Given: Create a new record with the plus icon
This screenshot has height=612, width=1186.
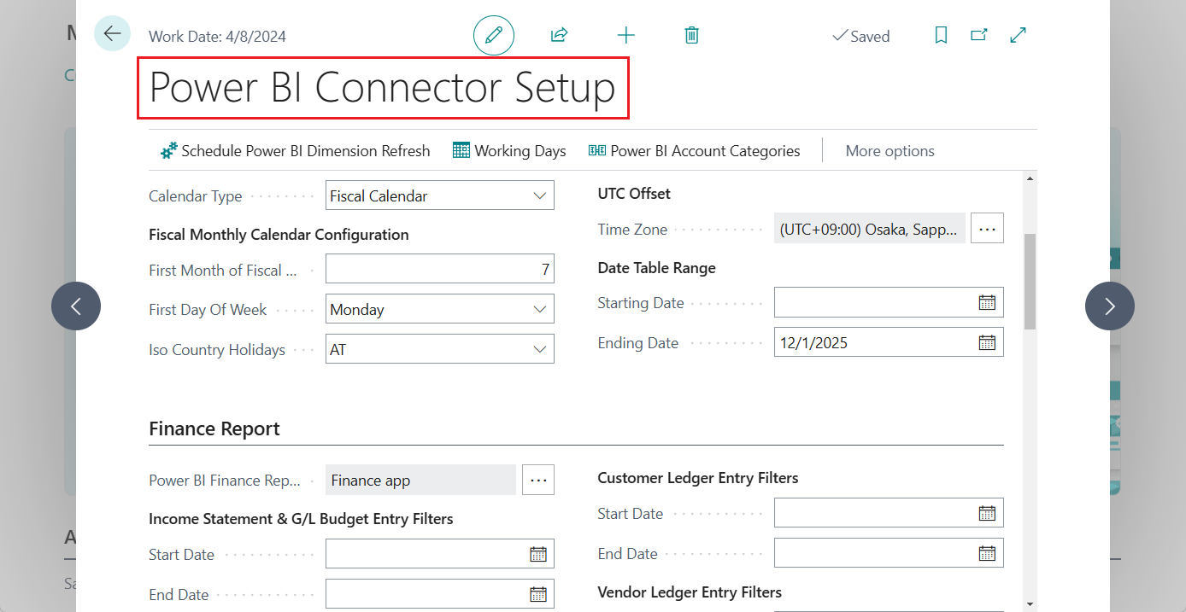Looking at the screenshot, I should point(626,35).
